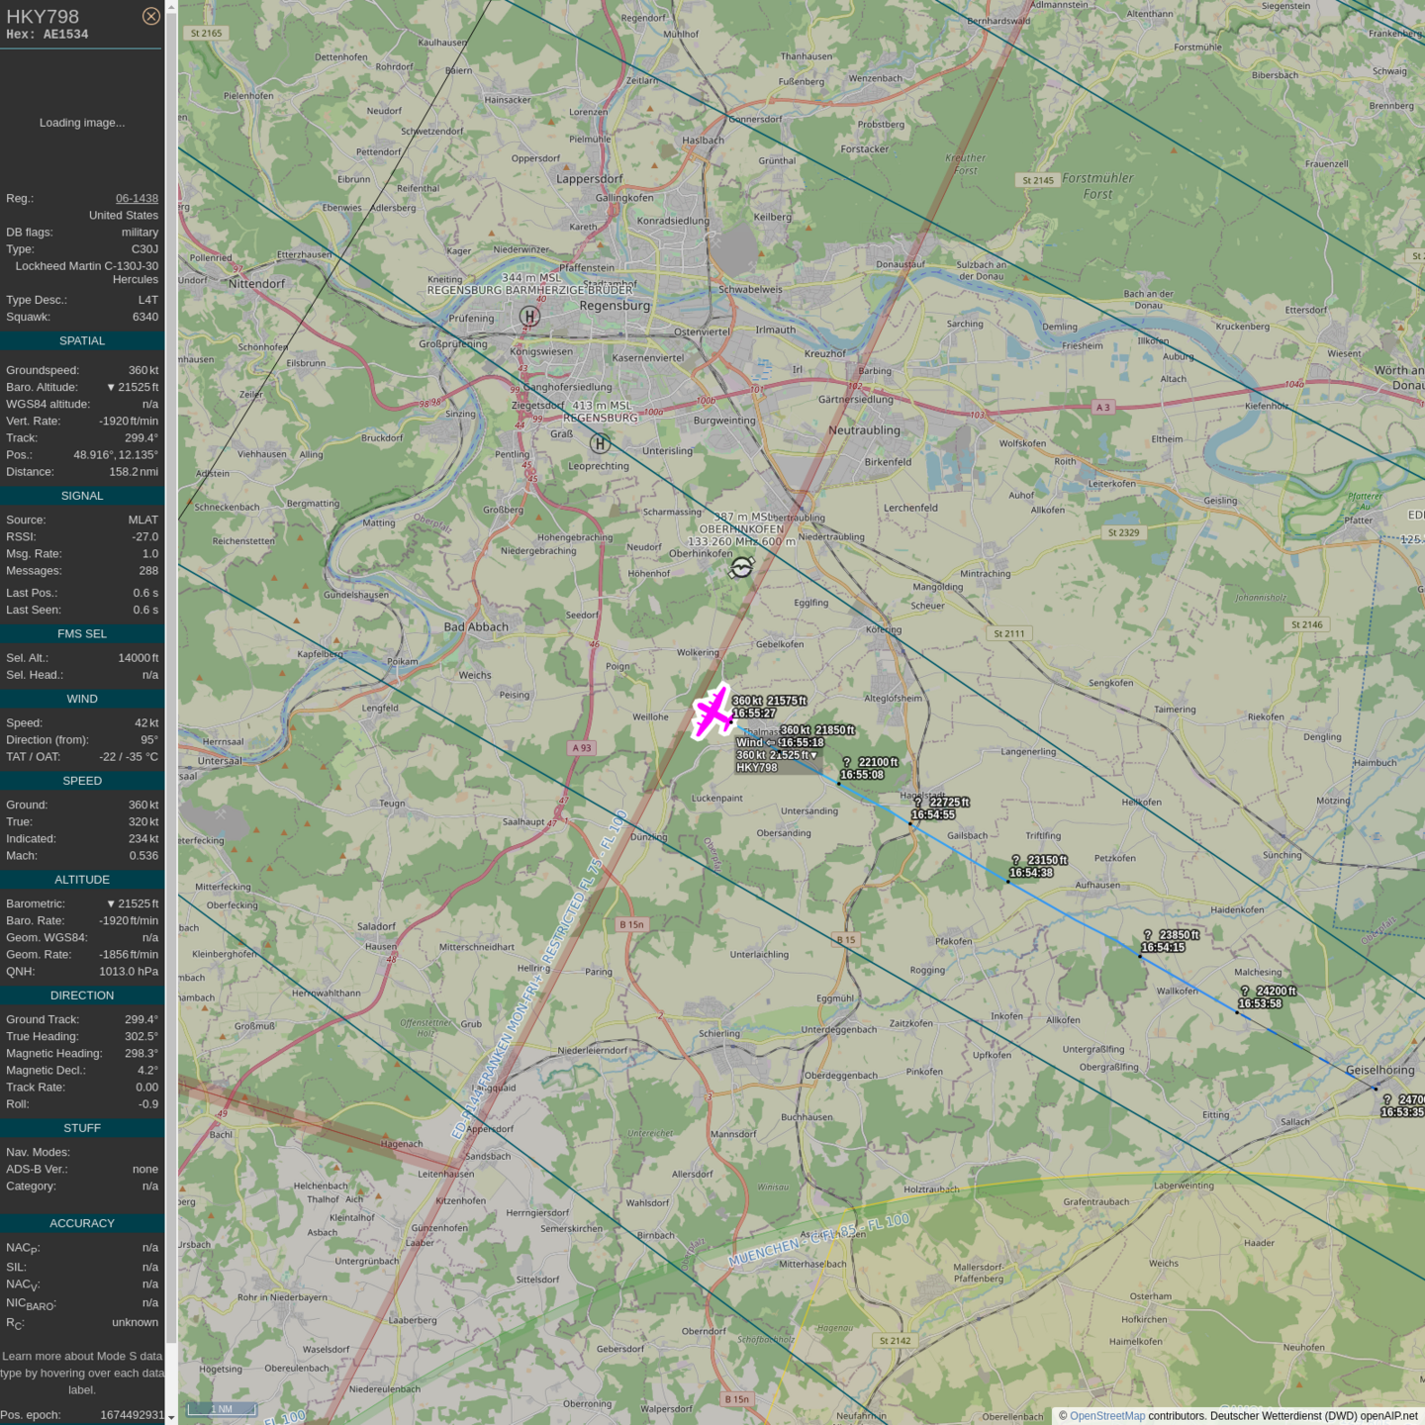This screenshot has width=1425, height=1425.
Task: Click the magenta C-130 aircraft icon
Action: click(x=712, y=712)
